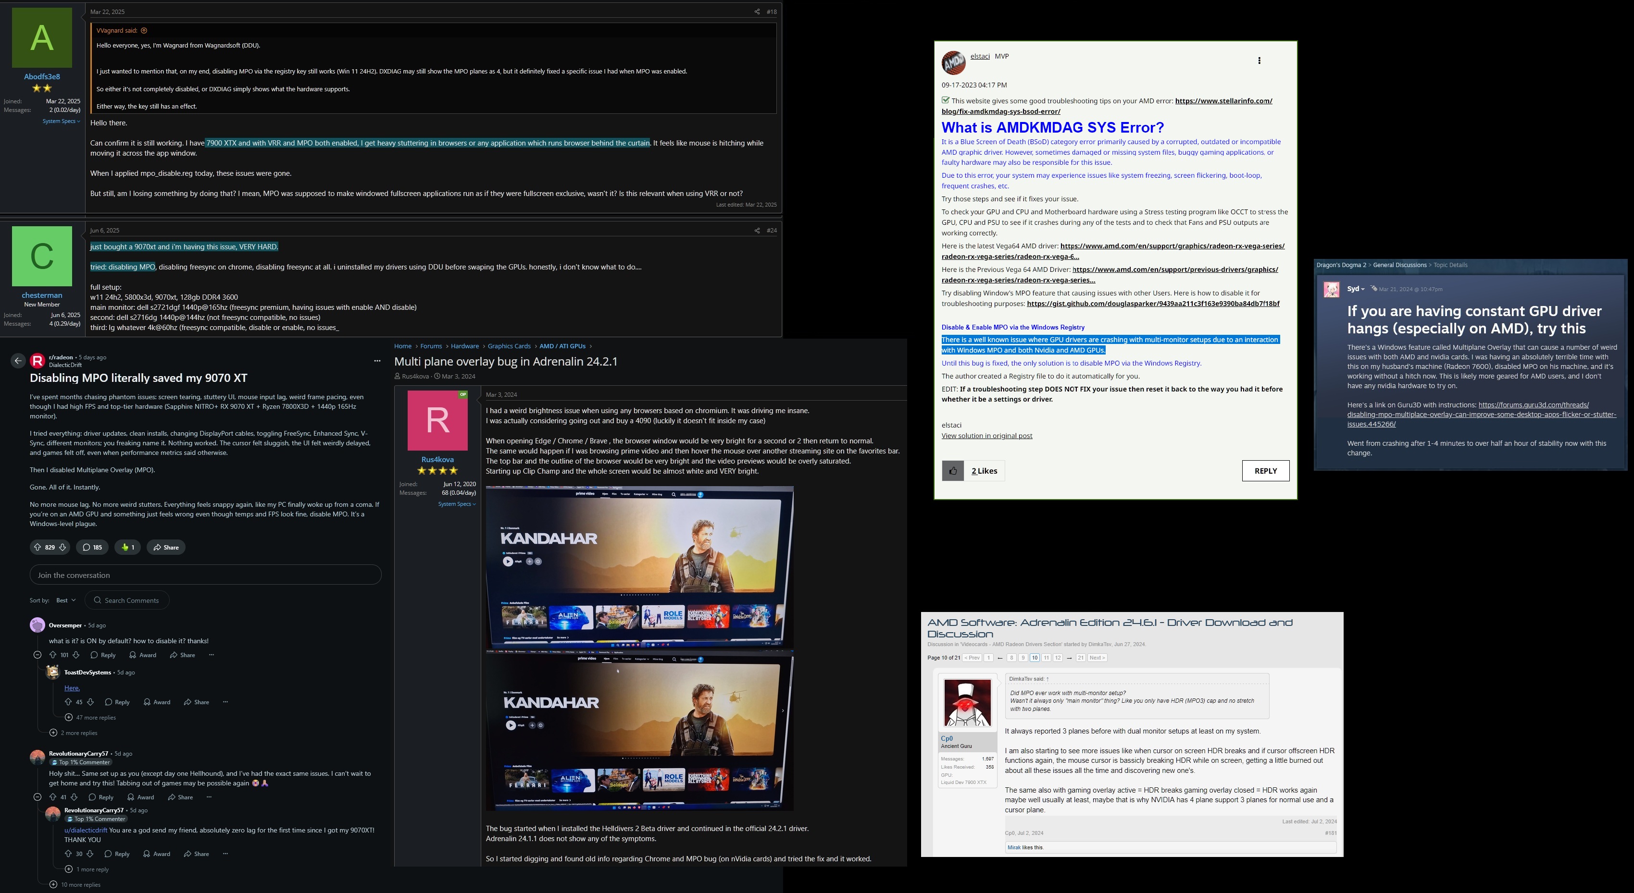Go to Home in forum breadcrumb
The image size is (1634, 893).
coord(403,346)
